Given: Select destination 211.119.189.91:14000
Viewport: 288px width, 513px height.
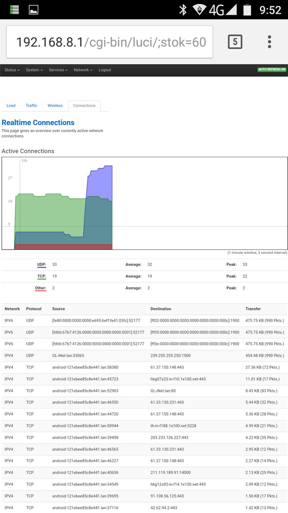Looking at the screenshot, I should [x=171, y=473].
